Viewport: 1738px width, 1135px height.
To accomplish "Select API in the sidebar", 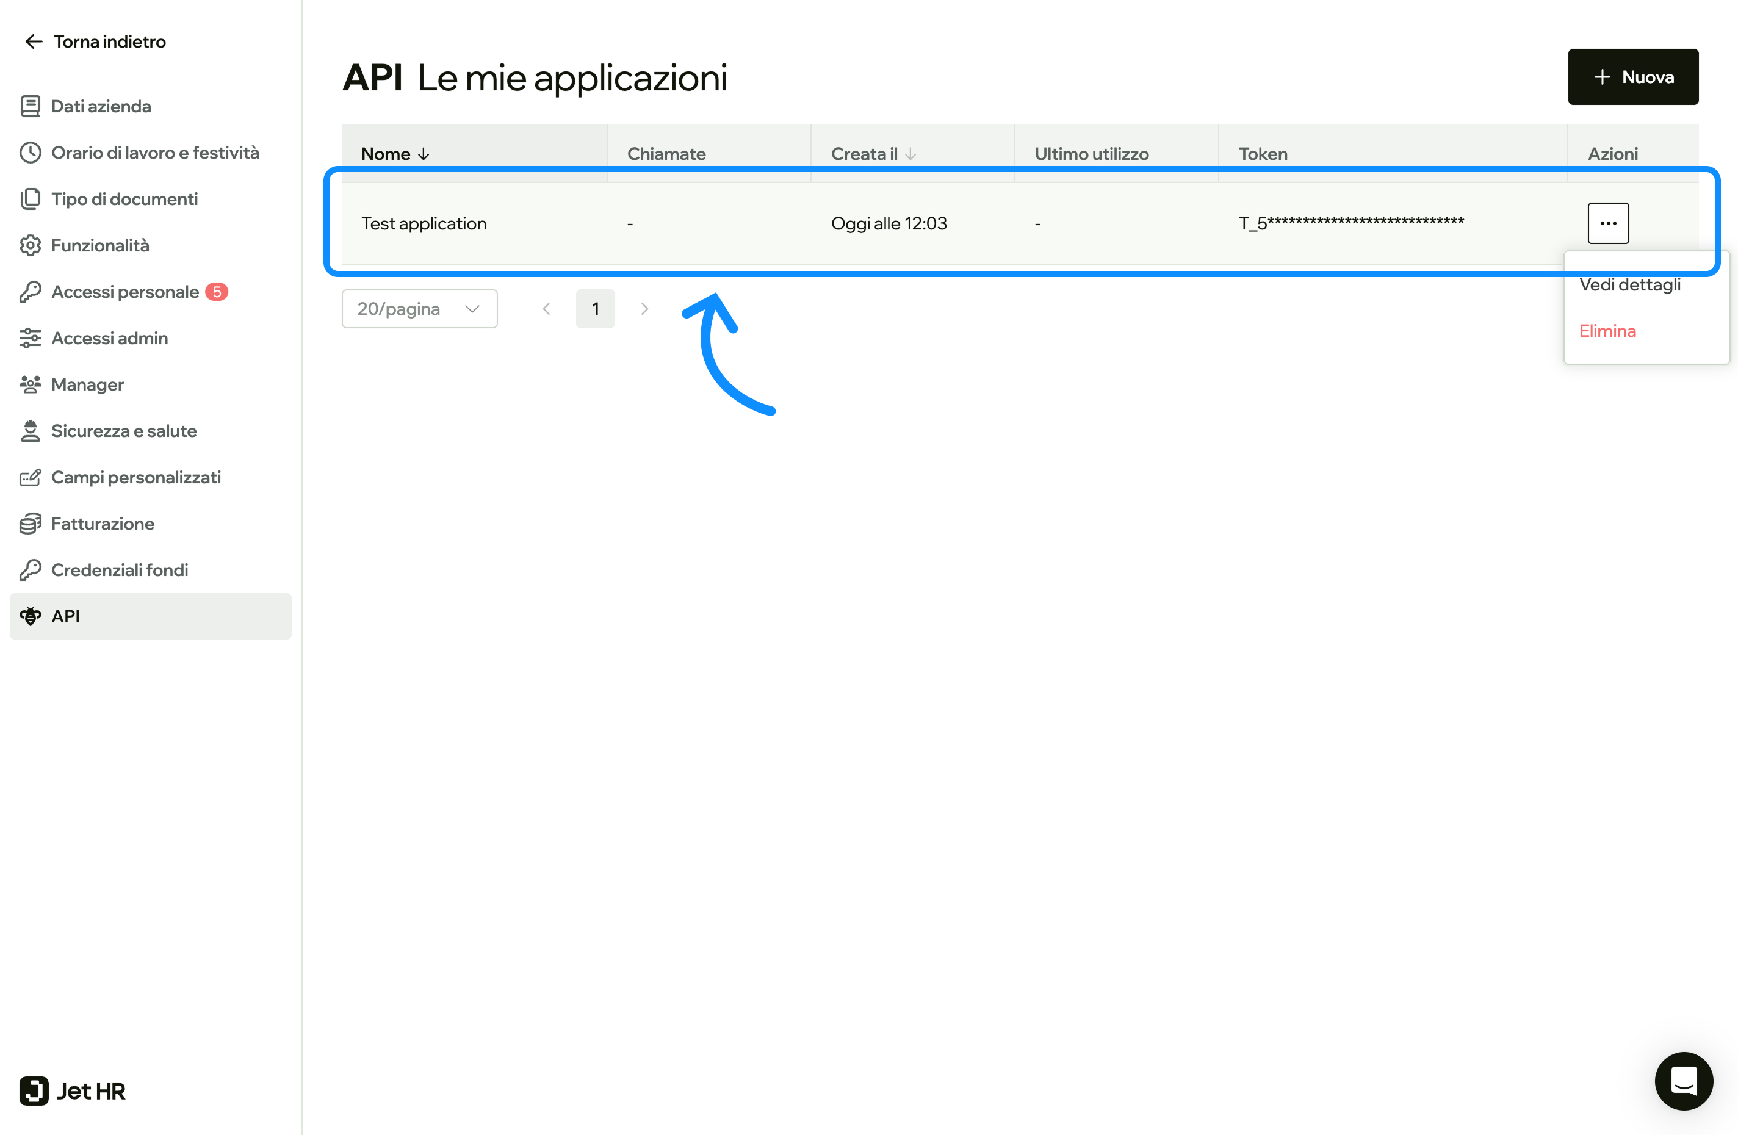I will pyautogui.click(x=151, y=616).
